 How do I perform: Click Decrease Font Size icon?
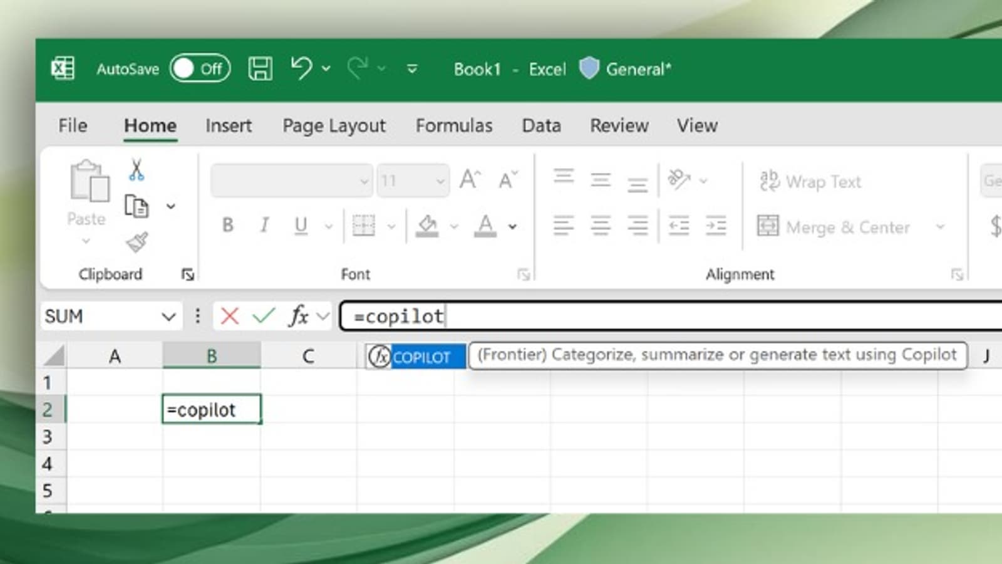click(508, 180)
